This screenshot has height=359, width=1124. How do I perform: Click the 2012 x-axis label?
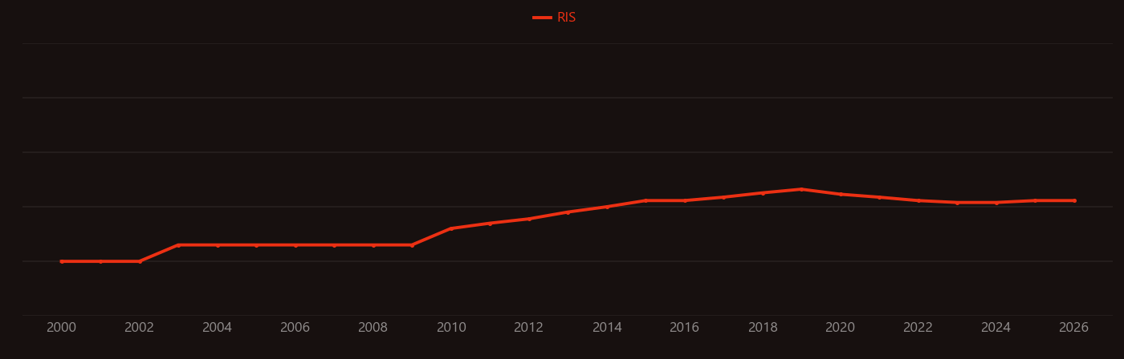[x=529, y=328]
